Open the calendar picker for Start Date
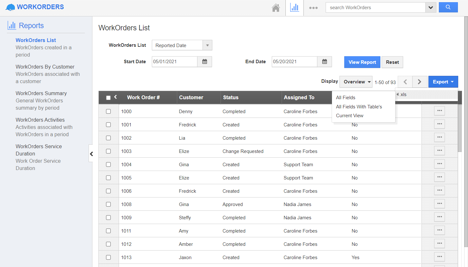Image resolution: width=468 pixels, height=267 pixels. click(x=204, y=62)
